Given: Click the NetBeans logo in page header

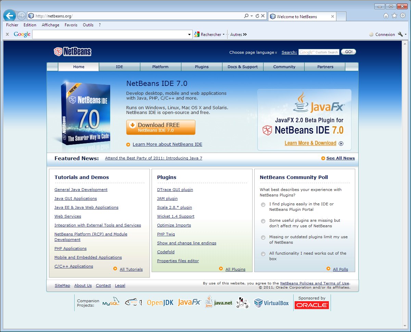Looking at the screenshot, I should pyautogui.click(x=73, y=52).
